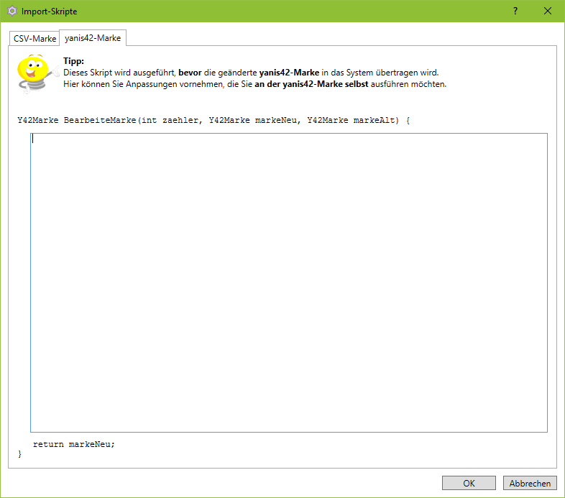Click the bold word "bevor" in tip

[x=190, y=73]
